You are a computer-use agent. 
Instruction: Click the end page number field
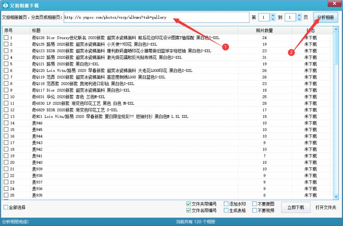(290, 17)
